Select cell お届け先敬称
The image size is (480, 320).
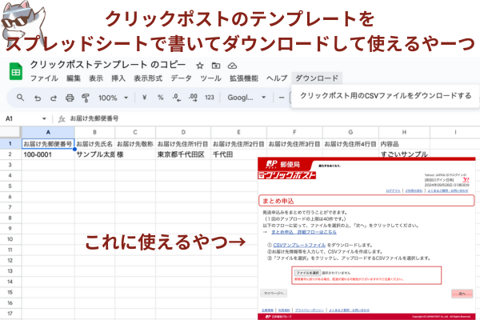(x=135, y=144)
